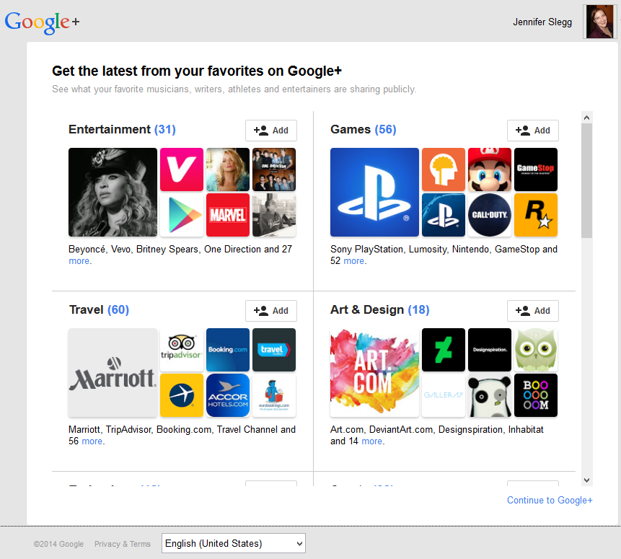
Task: Open Jennifer Slegg profile picture
Action: click(599, 22)
